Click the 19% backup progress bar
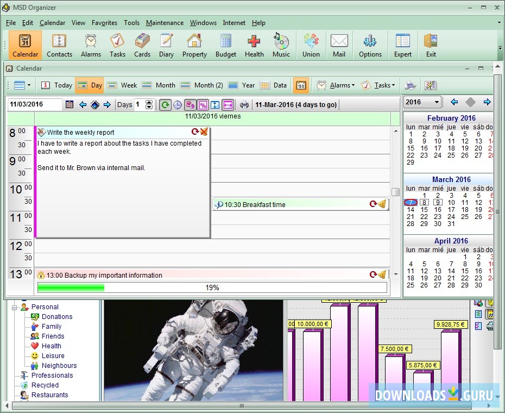This screenshot has width=505, height=413. (212, 287)
